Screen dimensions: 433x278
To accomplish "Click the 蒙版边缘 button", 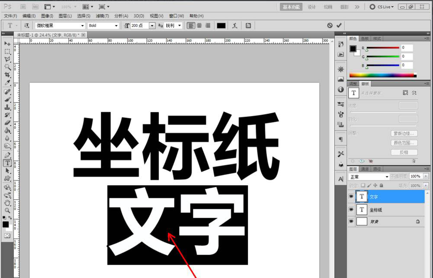I will point(404,133).
